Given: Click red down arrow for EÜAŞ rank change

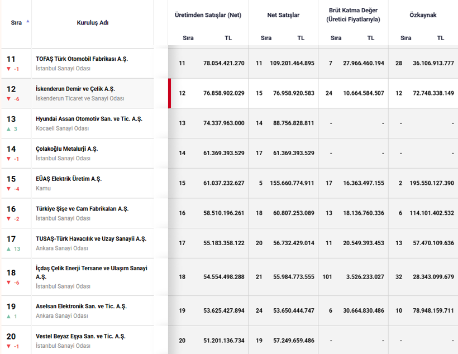Looking at the screenshot, I should pos(9,189).
